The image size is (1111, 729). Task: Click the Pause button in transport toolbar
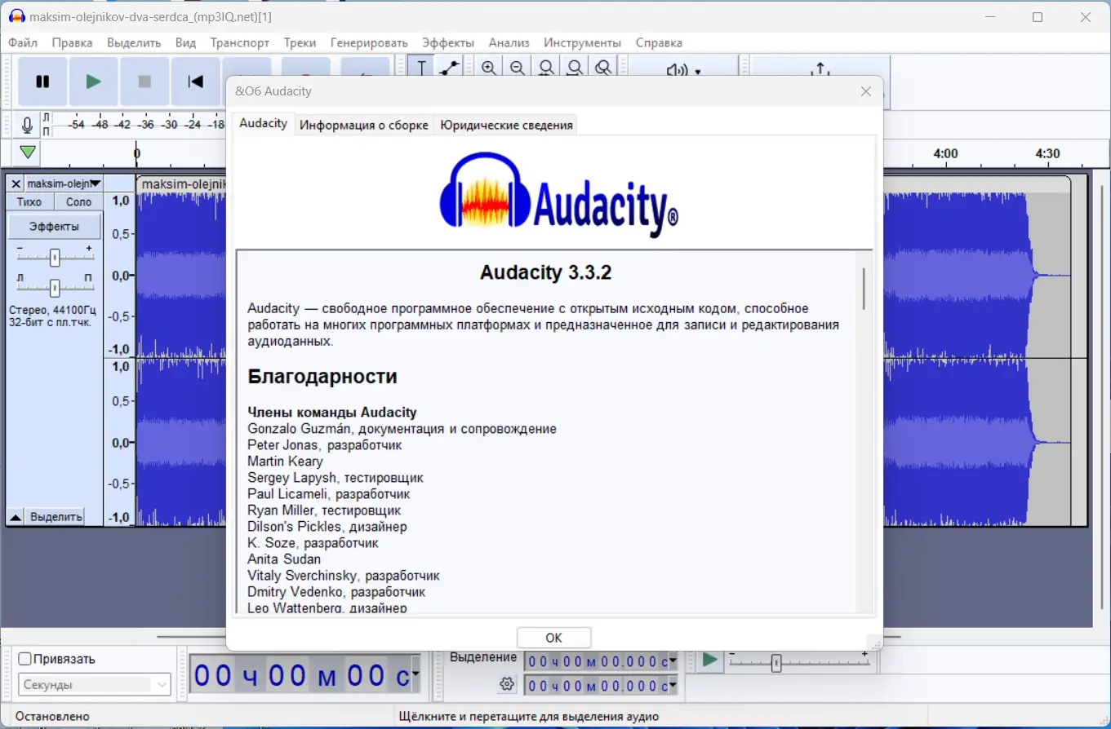click(x=42, y=82)
